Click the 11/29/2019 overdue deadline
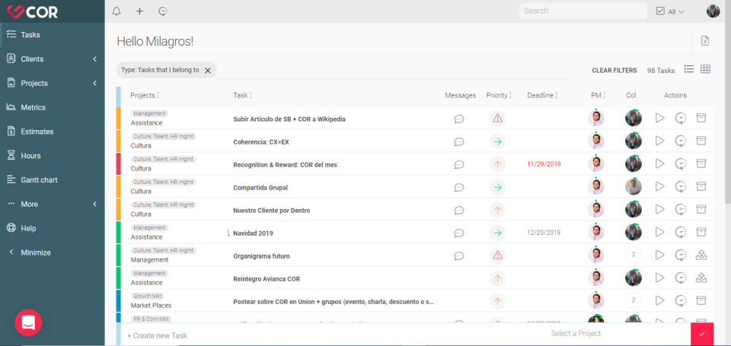The height and width of the screenshot is (346, 731). click(544, 164)
